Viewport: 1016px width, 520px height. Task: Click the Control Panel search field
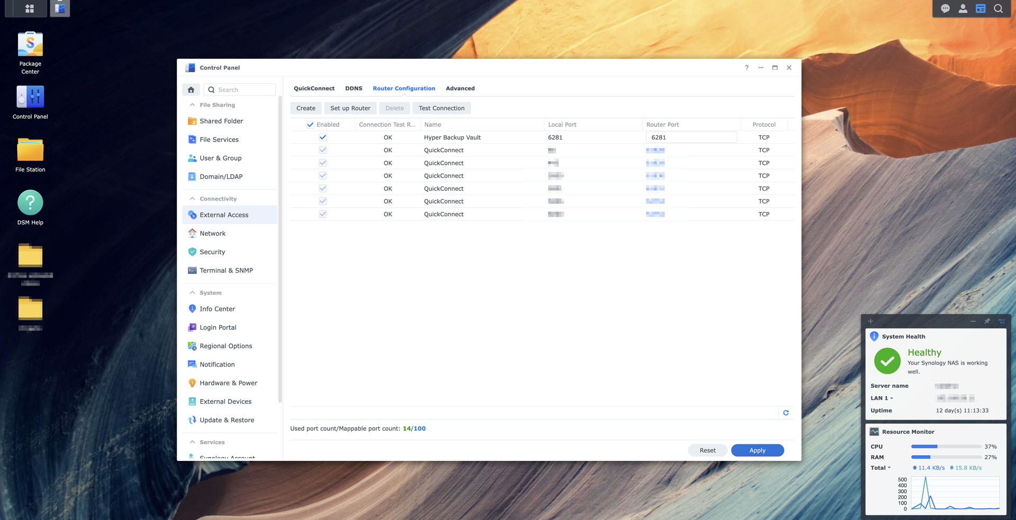point(240,90)
